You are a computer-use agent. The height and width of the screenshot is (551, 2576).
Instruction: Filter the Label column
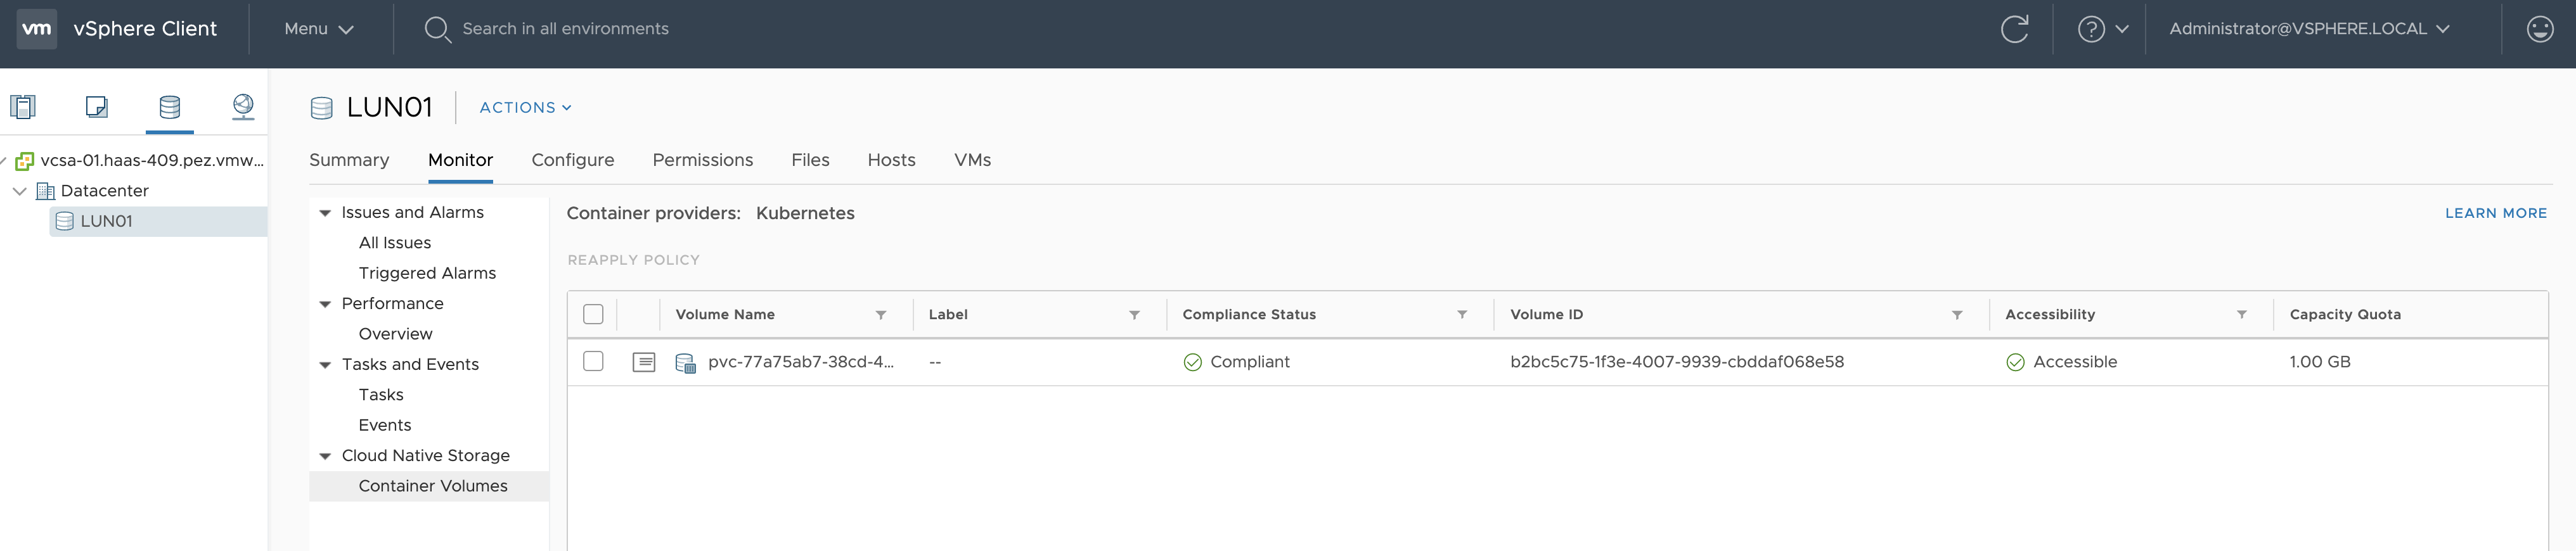pyautogui.click(x=1134, y=315)
